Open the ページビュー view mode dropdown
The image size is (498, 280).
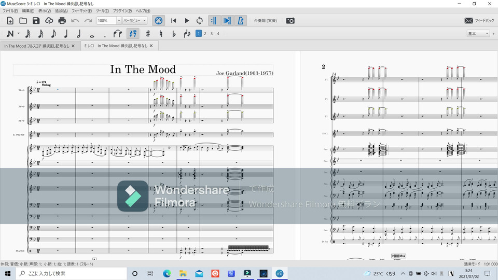pos(135,21)
